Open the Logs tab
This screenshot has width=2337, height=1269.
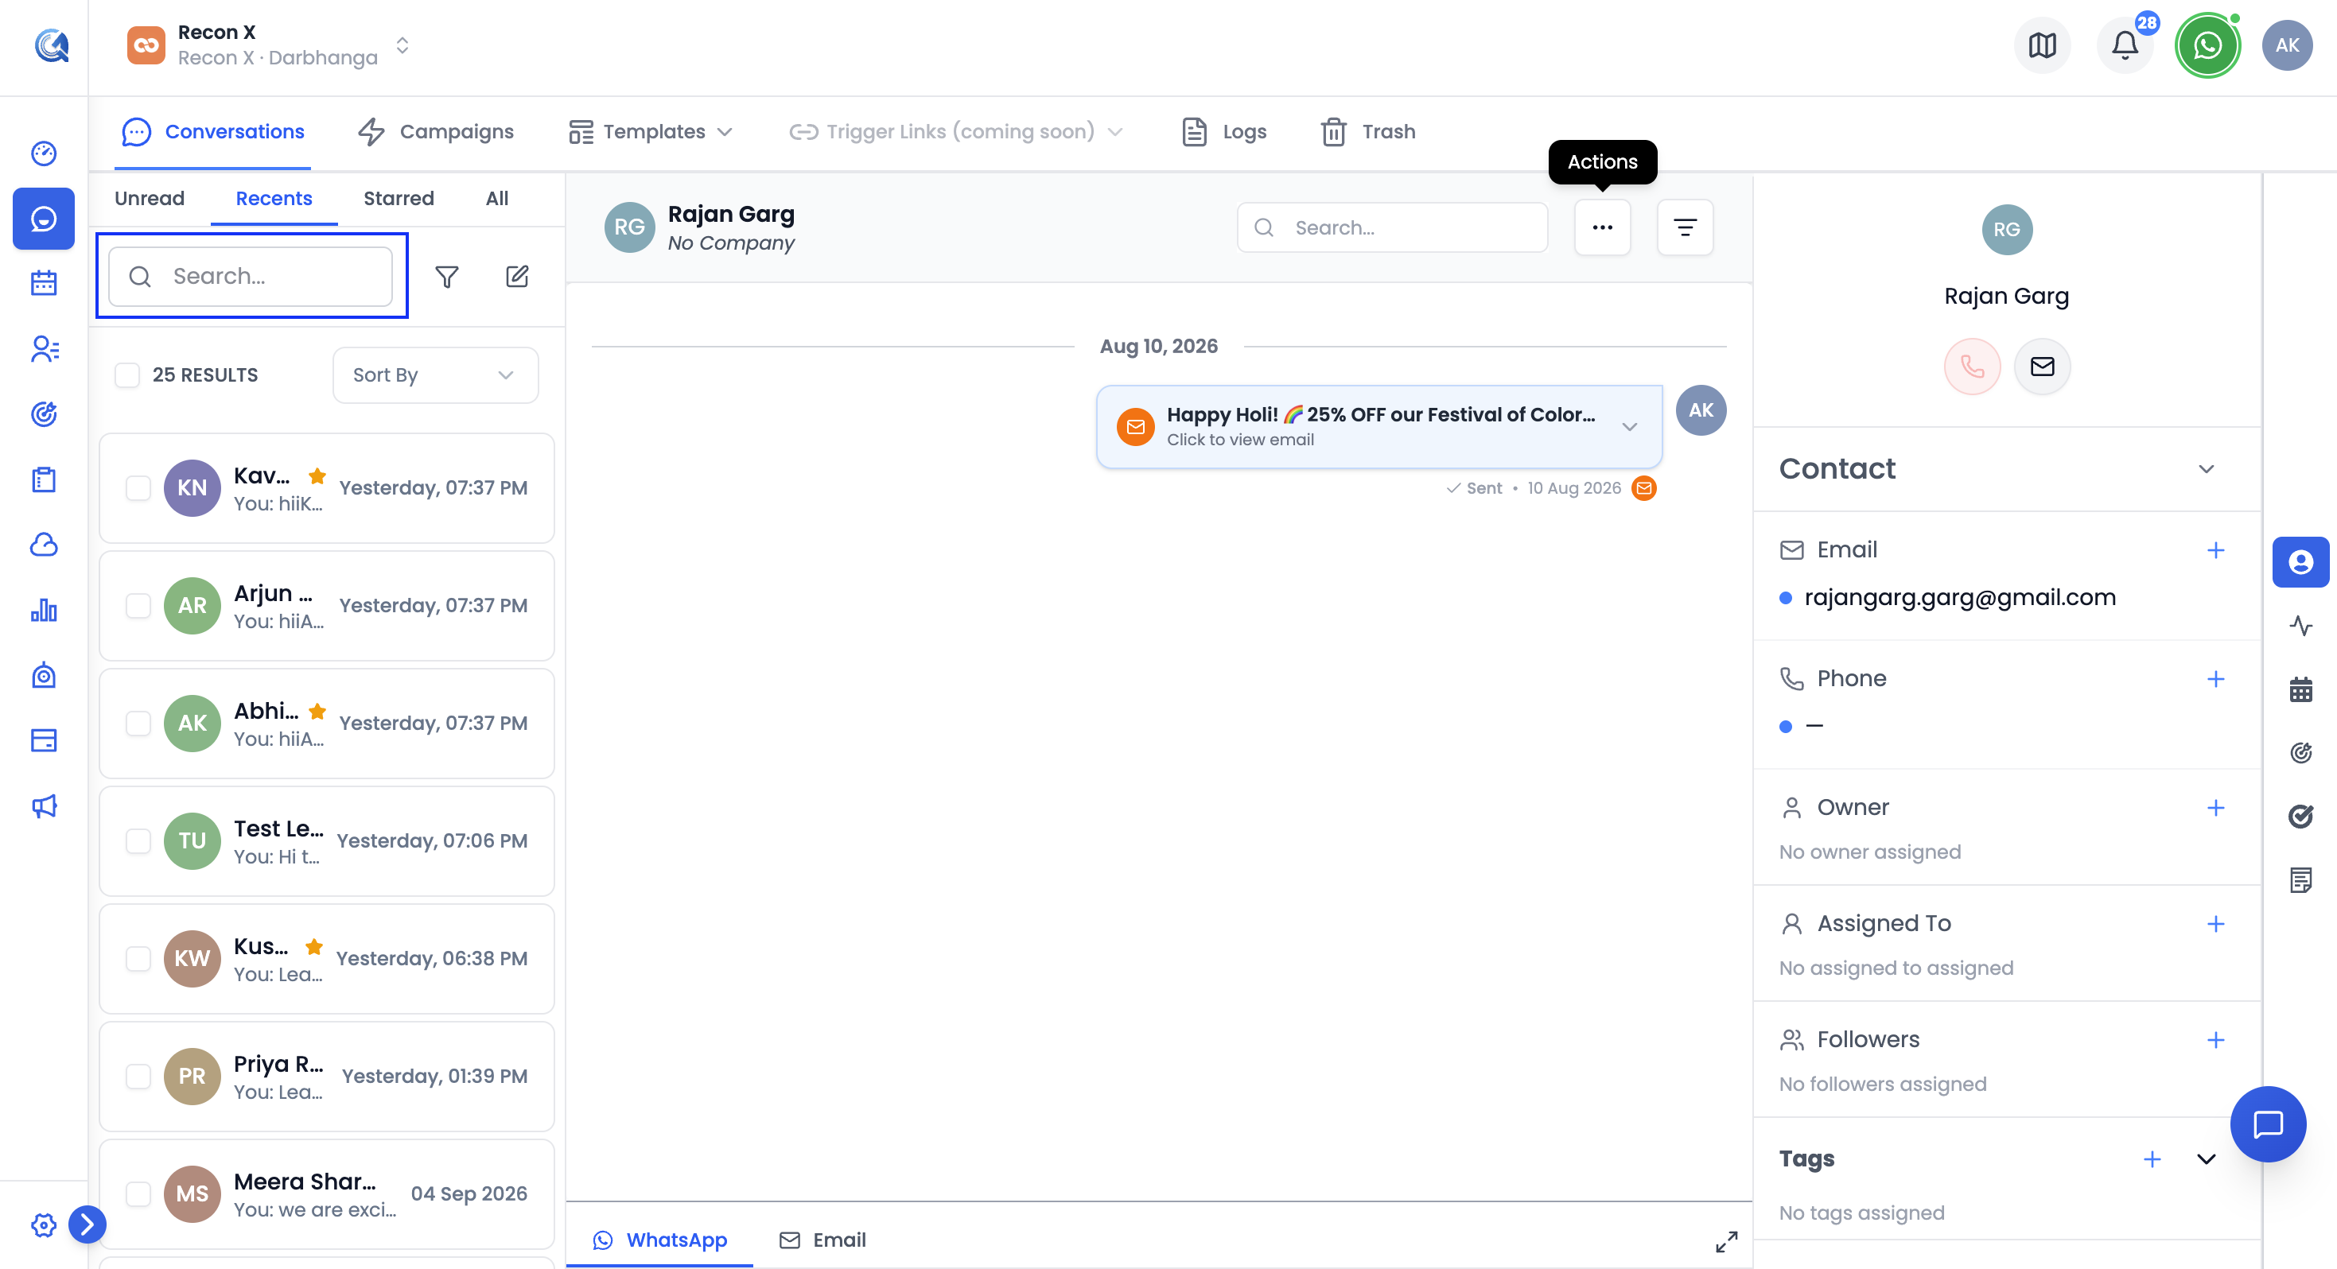tap(1225, 133)
